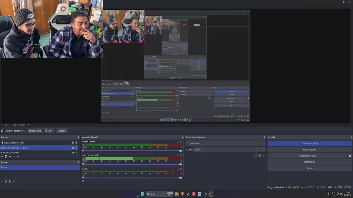Show hidden system tray icons chevron
Screen dimensions: 353x198
pos(324,194)
